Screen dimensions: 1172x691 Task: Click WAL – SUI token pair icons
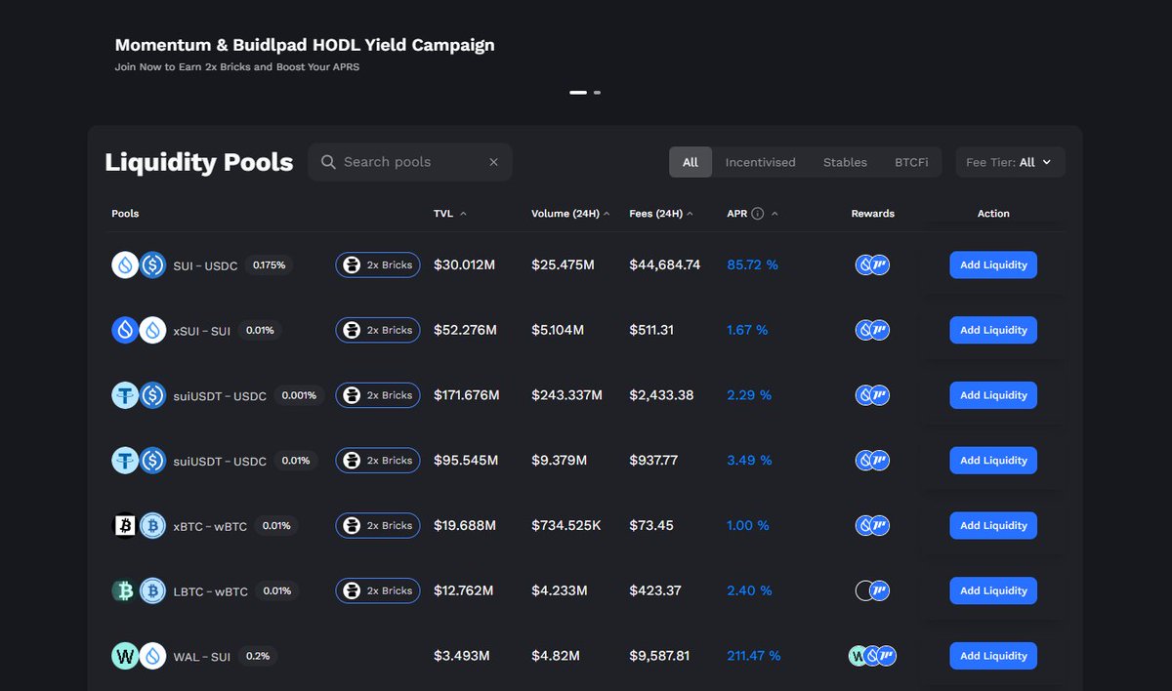tap(139, 656)
